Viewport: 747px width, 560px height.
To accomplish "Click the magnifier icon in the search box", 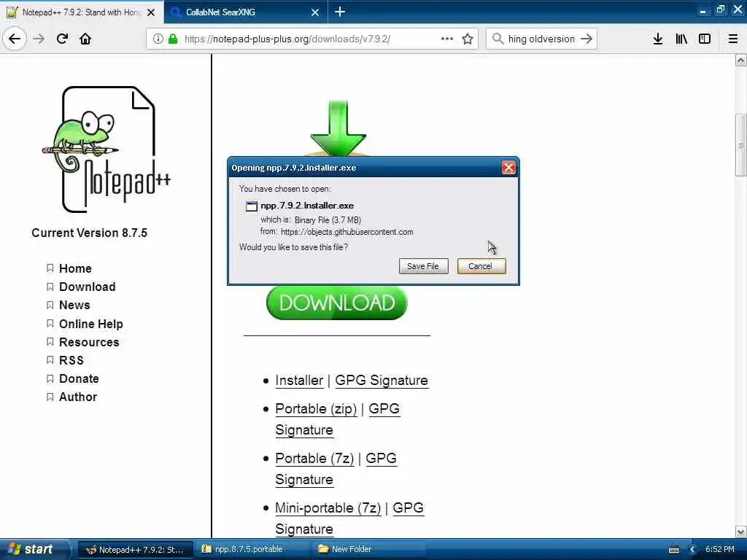I will coord(498,39).
